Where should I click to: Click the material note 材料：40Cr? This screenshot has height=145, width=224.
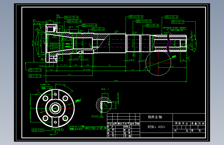point(156,127)
